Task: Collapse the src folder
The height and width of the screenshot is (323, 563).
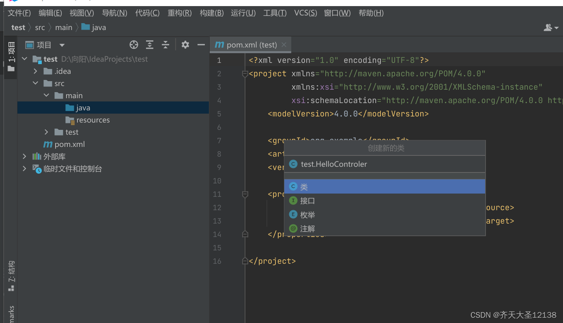Action: point(36,83)
